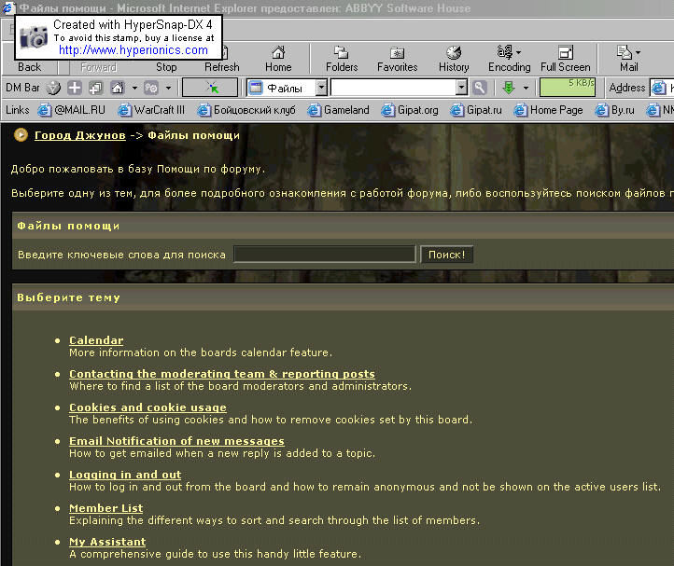
Task: Click the Stop toolbar button
Action: [x=166, y=59]
